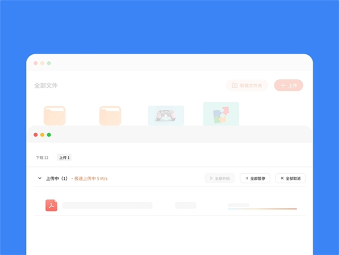Screen dimensions: 339x255
Task: Click the 新建文件夹 button in background window
Action: tap(247, 86)
